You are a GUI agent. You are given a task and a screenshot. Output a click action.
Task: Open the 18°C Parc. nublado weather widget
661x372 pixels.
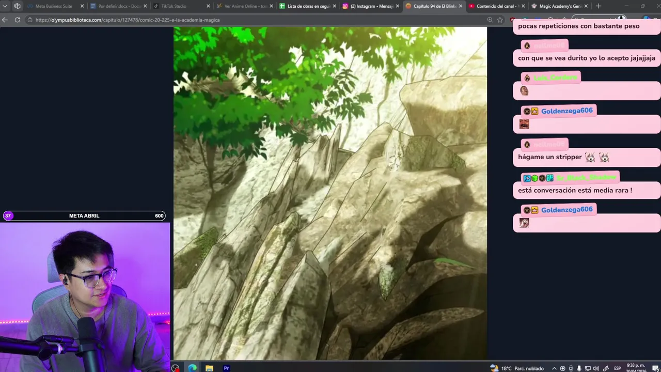tap(516, 368)
